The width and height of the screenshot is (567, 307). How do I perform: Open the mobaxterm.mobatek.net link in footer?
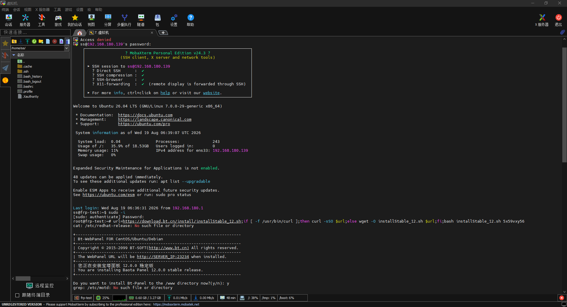[x=176, y=304]
